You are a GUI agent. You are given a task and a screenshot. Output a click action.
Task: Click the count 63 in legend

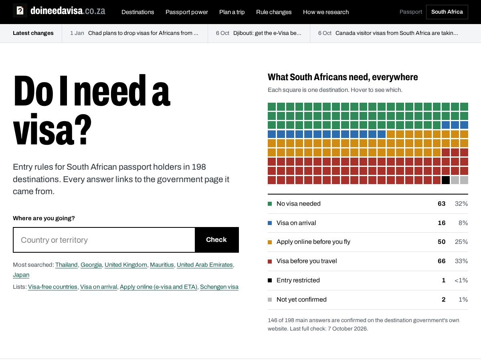pos(441,204)
